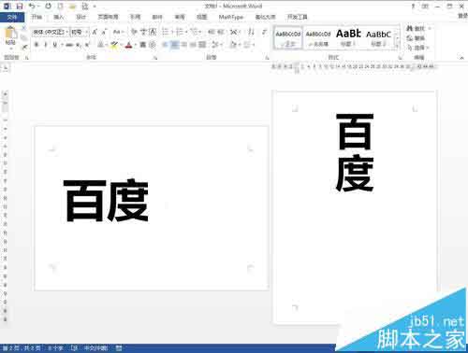The image size is (468, 353).
Task: Open the bullets list dropdown
Action: (x=171, y=32)
